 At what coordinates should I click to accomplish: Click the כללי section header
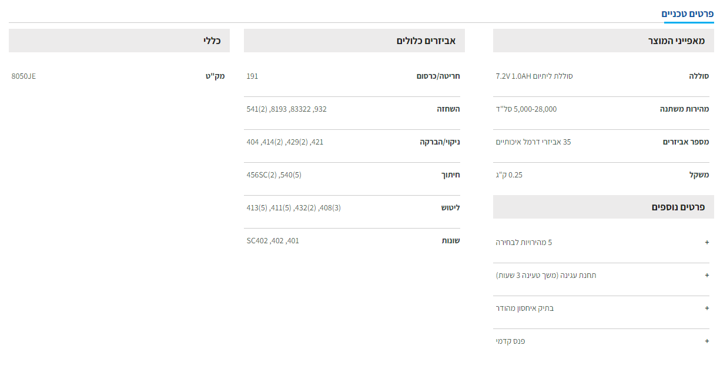(x=211, y=41)
